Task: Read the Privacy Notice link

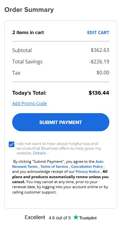Action: 88,172
